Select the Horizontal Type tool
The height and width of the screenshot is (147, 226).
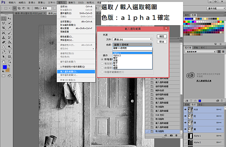[x=9, y=52]
